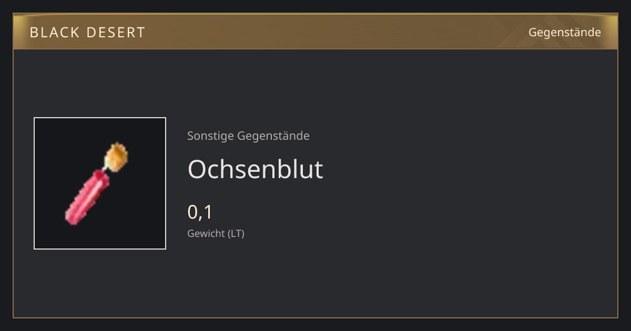Click the gold header banner center
Screen dimensions: 631x331
click(315, 32)
